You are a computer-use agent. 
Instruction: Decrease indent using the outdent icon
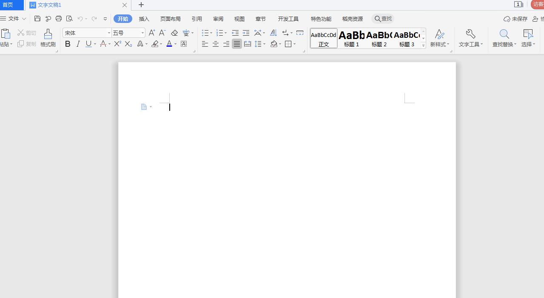point(235,33)
